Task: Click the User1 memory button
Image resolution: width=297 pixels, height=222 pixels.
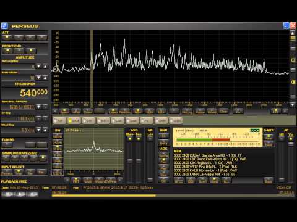Action: 202,181
